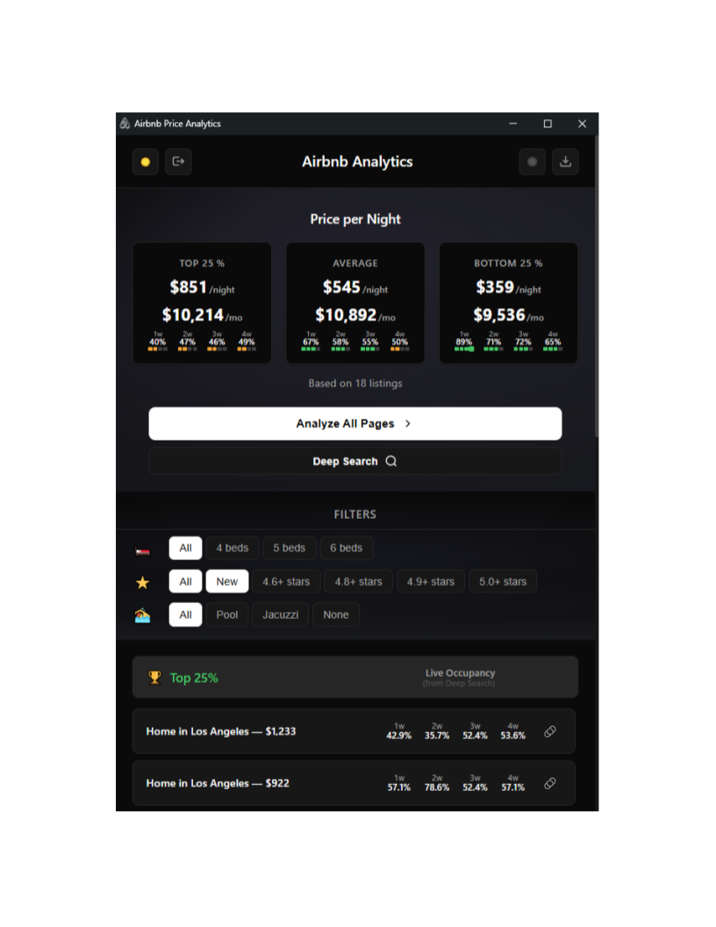Click $10,892 /mo value
This screenshot has height=927, width=716.
[355, 315]
